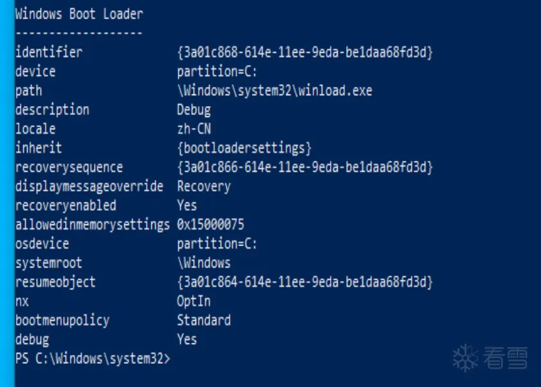Select the "OptIn" nx value
The height and width of the screenshot is (387, 541).
coord(194,301)
